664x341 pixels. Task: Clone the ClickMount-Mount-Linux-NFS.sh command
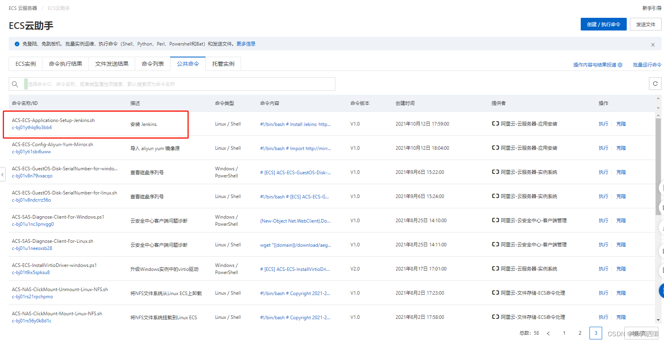pyautogui.click(x=621, y=317)
